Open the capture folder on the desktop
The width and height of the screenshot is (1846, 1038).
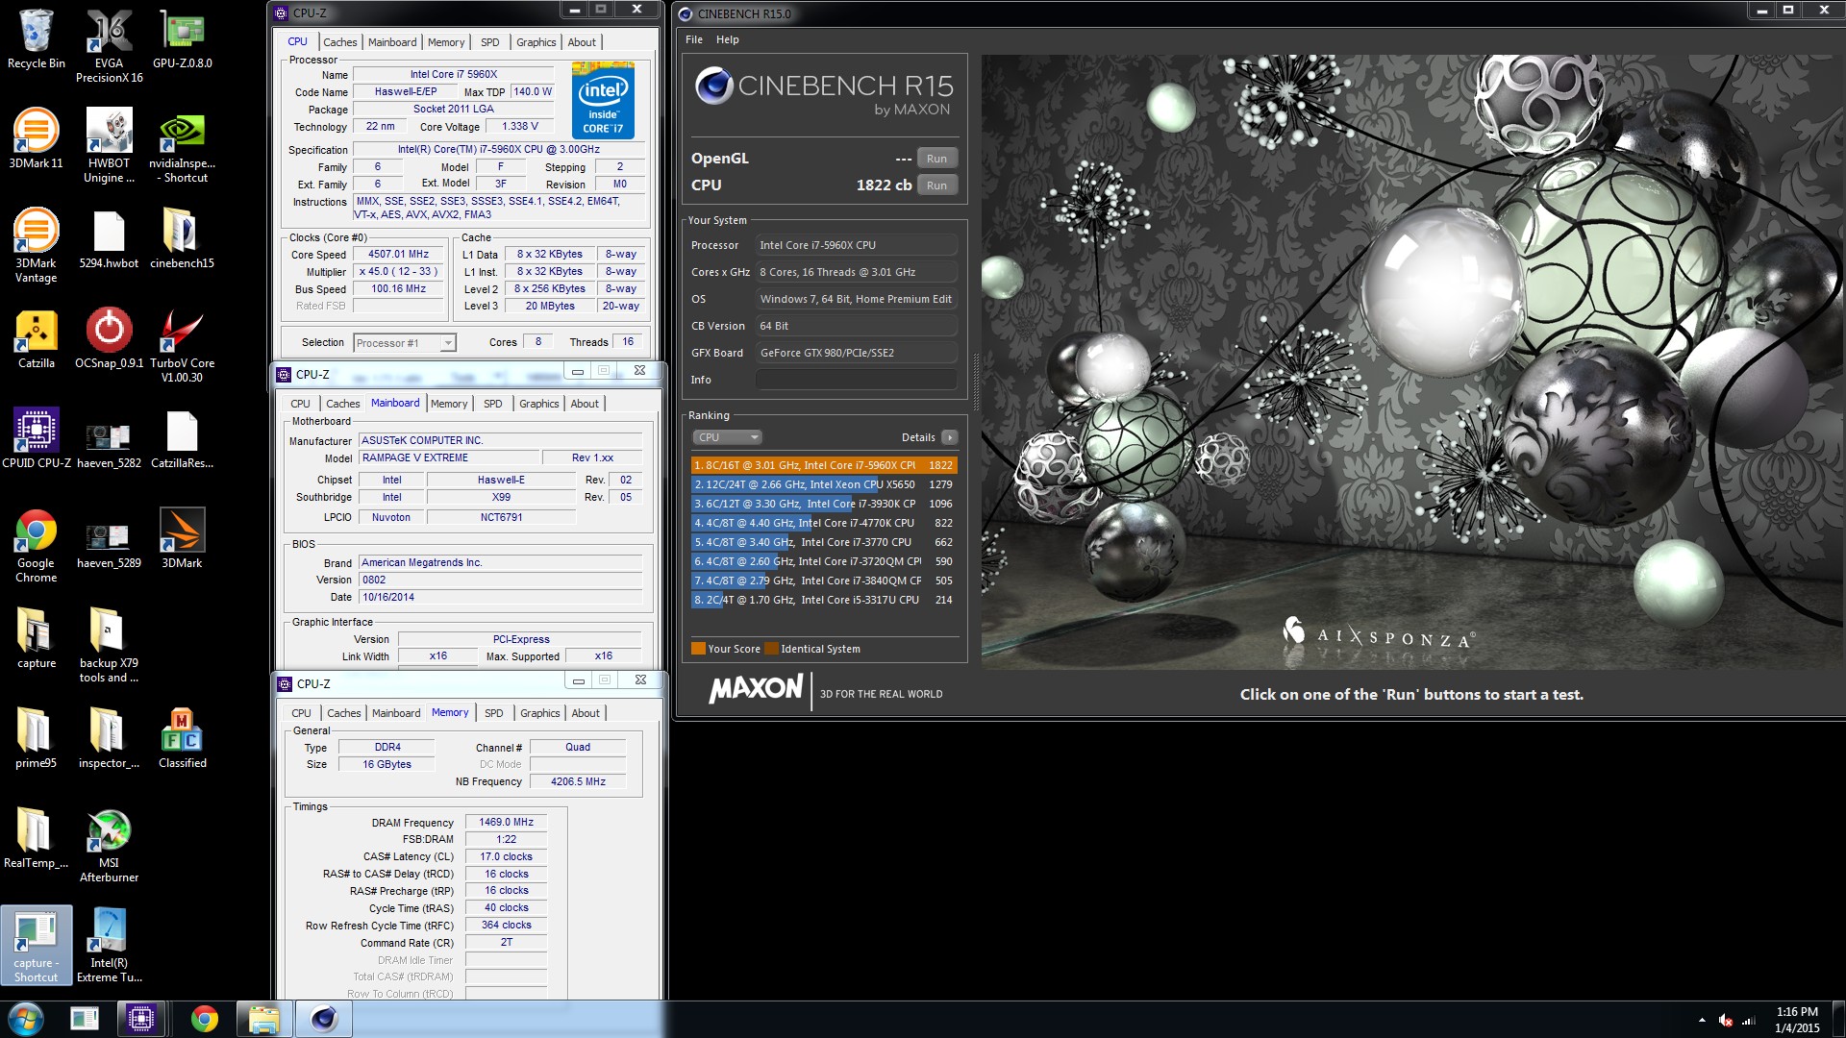tap(36, 639)
